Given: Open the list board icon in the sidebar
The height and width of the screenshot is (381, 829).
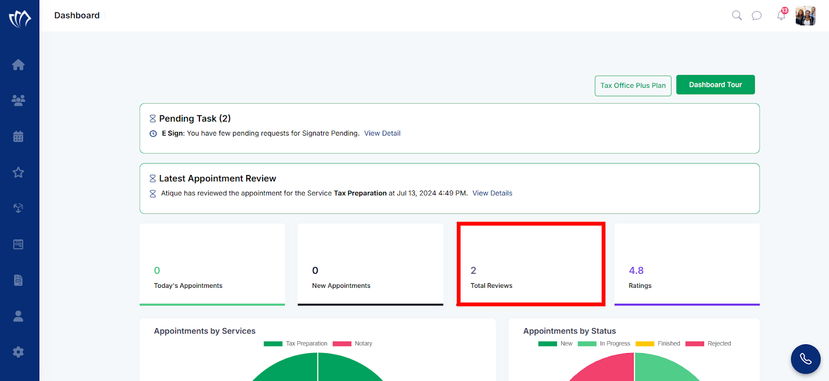Looking at the screenshot, I should pos(18,244).
